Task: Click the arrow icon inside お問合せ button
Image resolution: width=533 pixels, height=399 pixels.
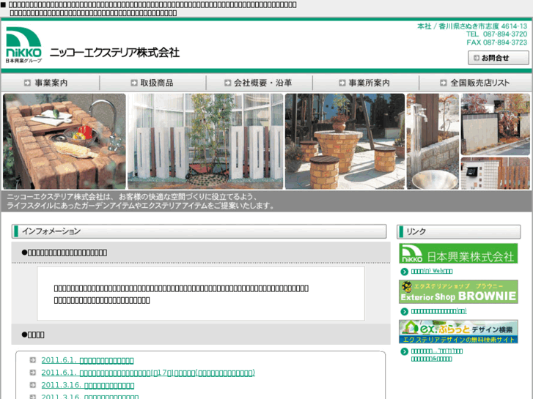Action: 477,58
